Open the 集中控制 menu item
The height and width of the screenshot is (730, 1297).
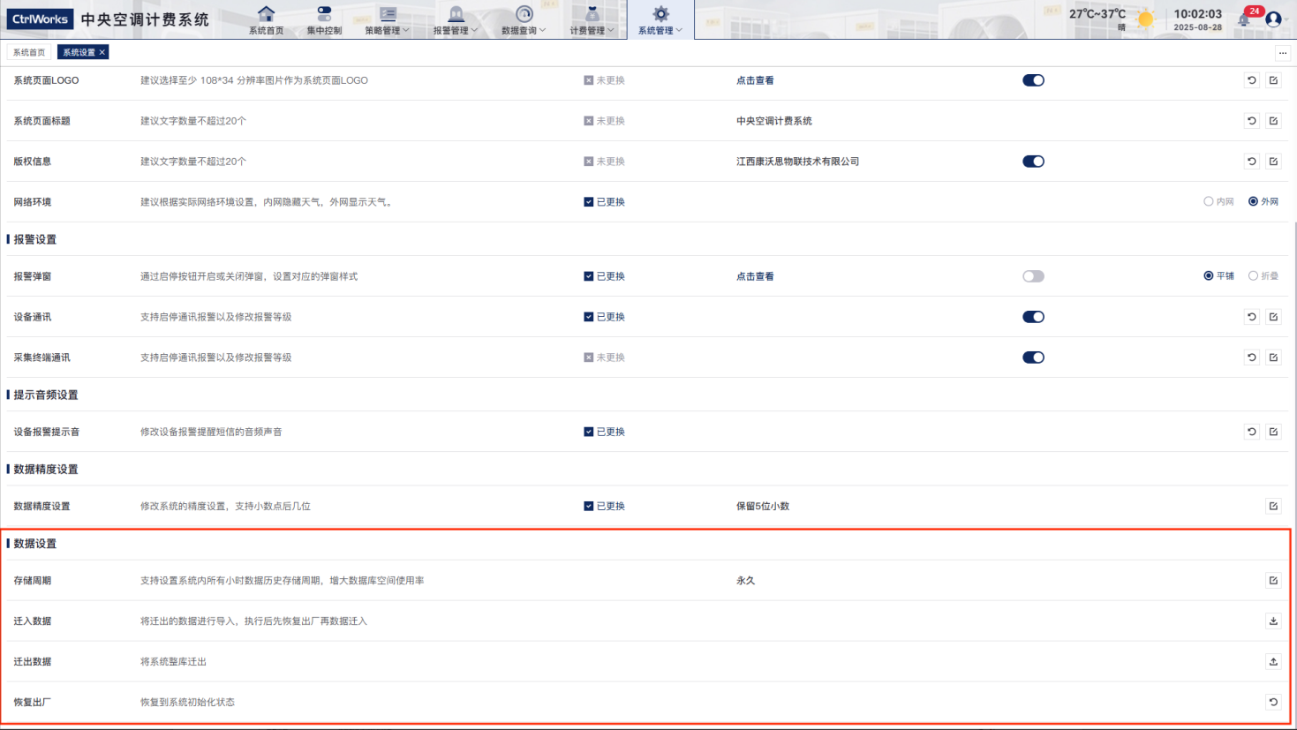pyautogui.click(x=324, y=19)
